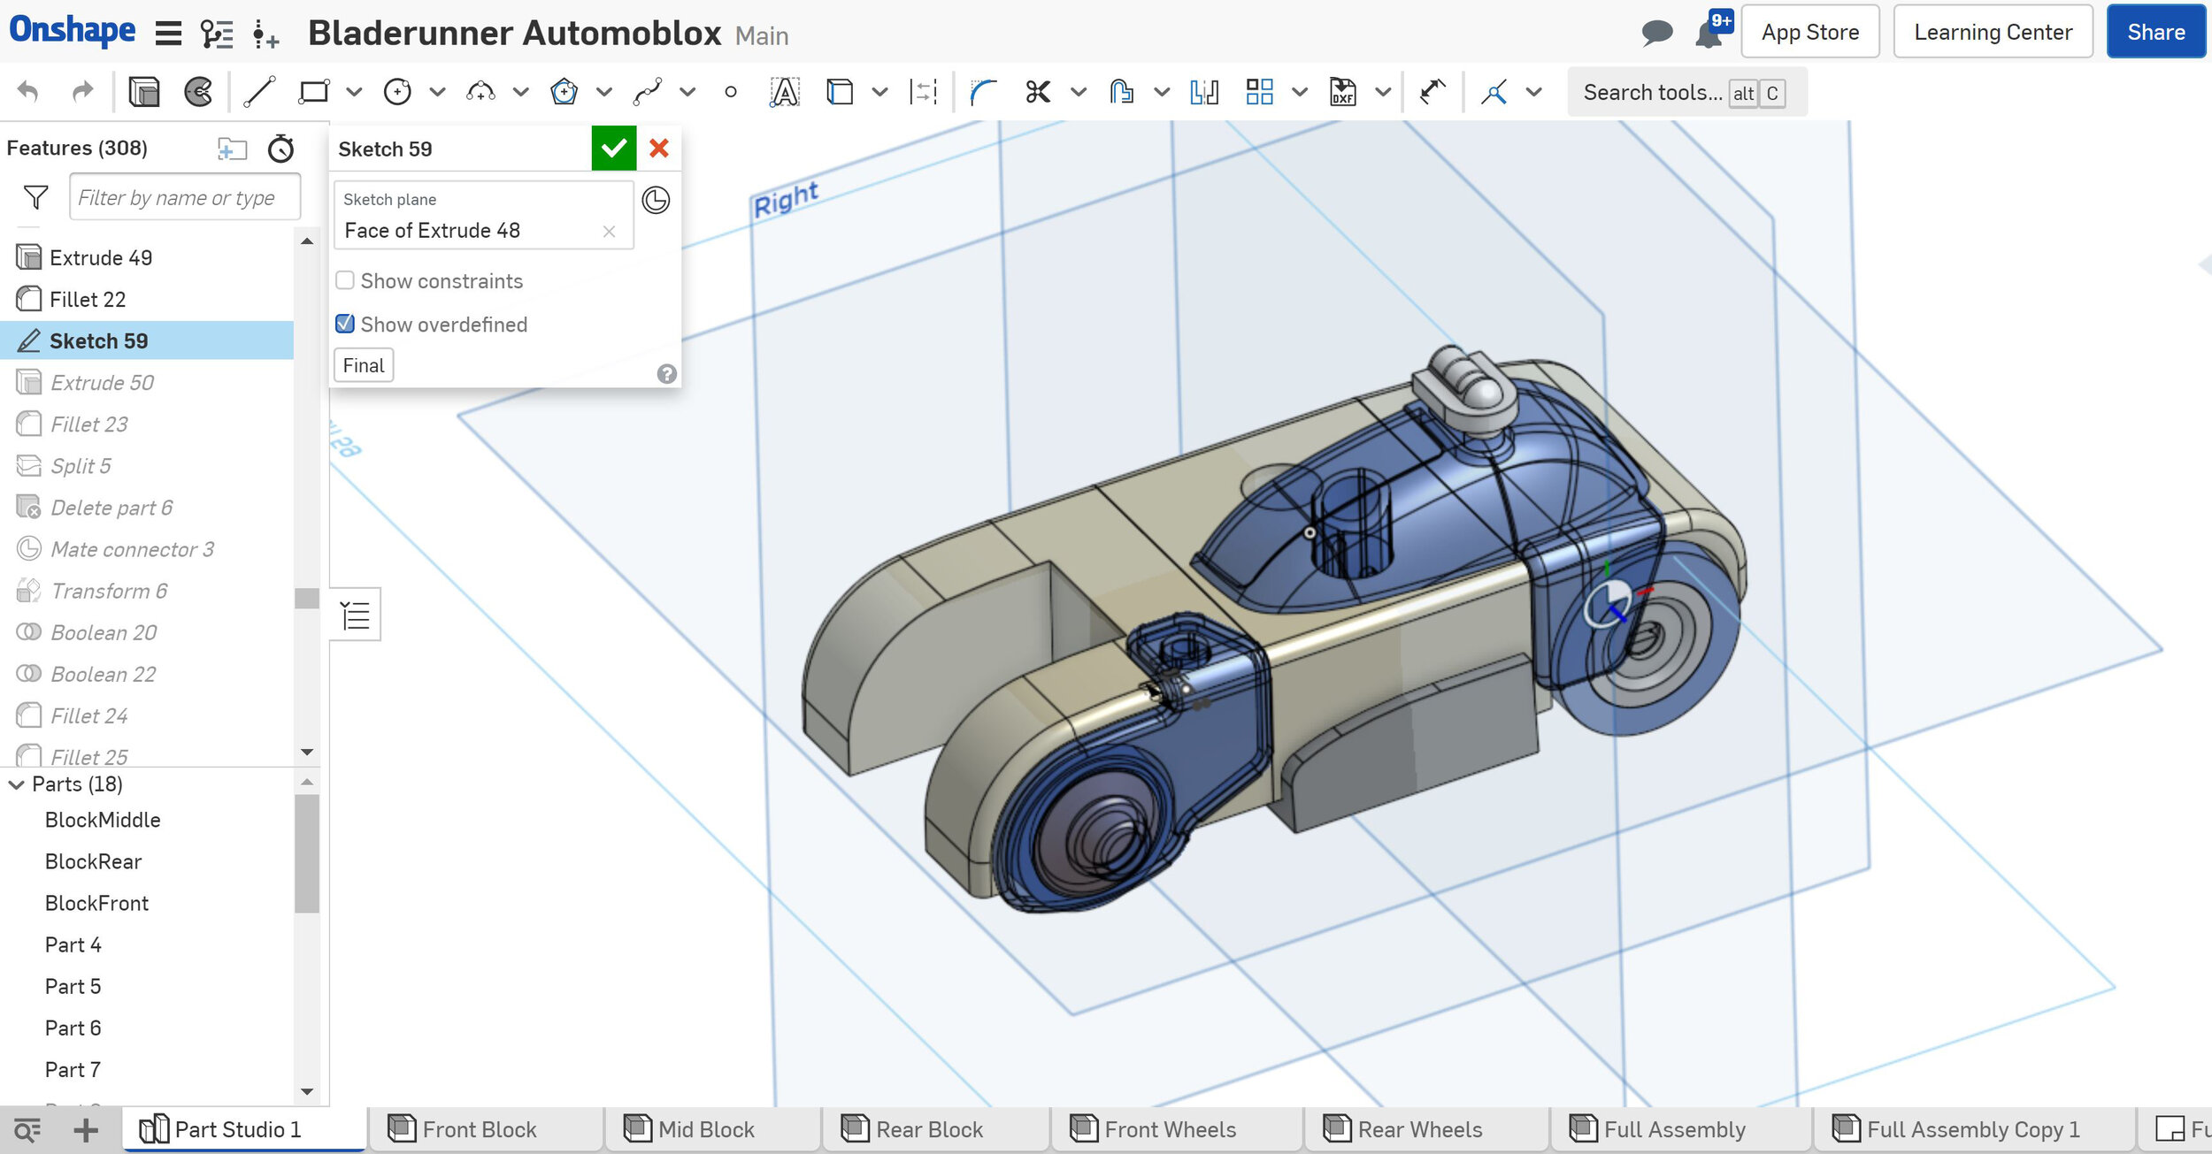The width and height of the screenshot is (2212, 1154).
Task: Open the Import DXF tool
Action: (x=1342, y=92)
